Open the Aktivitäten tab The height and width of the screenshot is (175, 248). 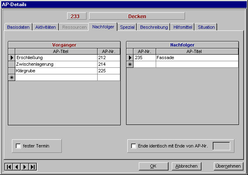point(45,27)
